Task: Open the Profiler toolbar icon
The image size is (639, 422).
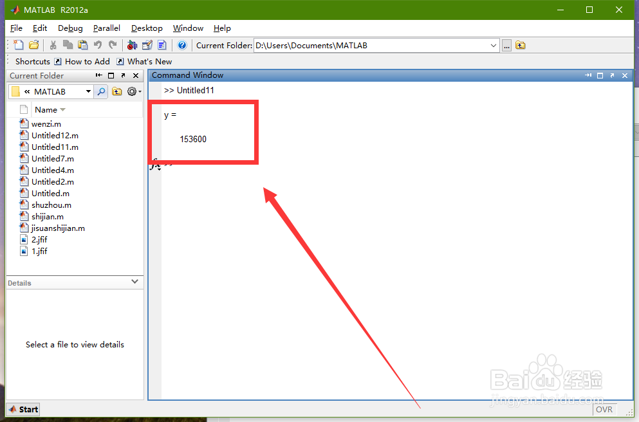Action: click(x=162, y=45)
